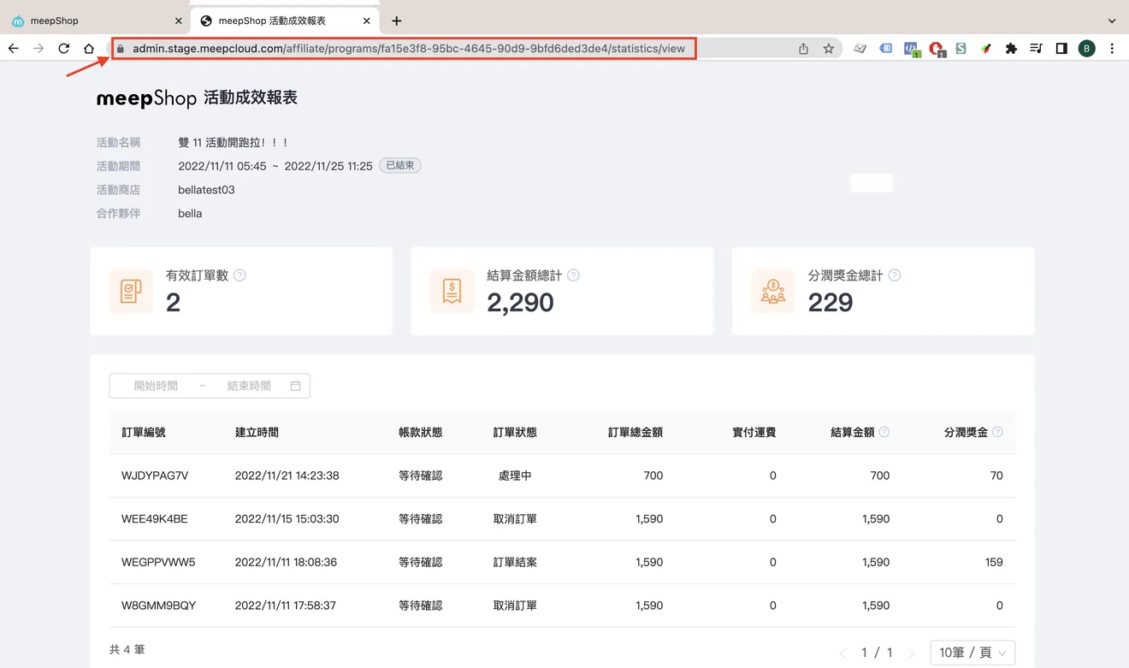Go to next page in pagination
The width and height of the screenshot is (1129, 668).
pos(911,653)
